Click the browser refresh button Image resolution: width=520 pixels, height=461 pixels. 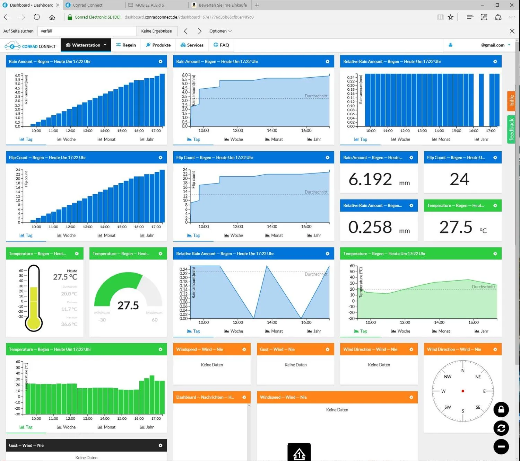(x=37, y=17)
